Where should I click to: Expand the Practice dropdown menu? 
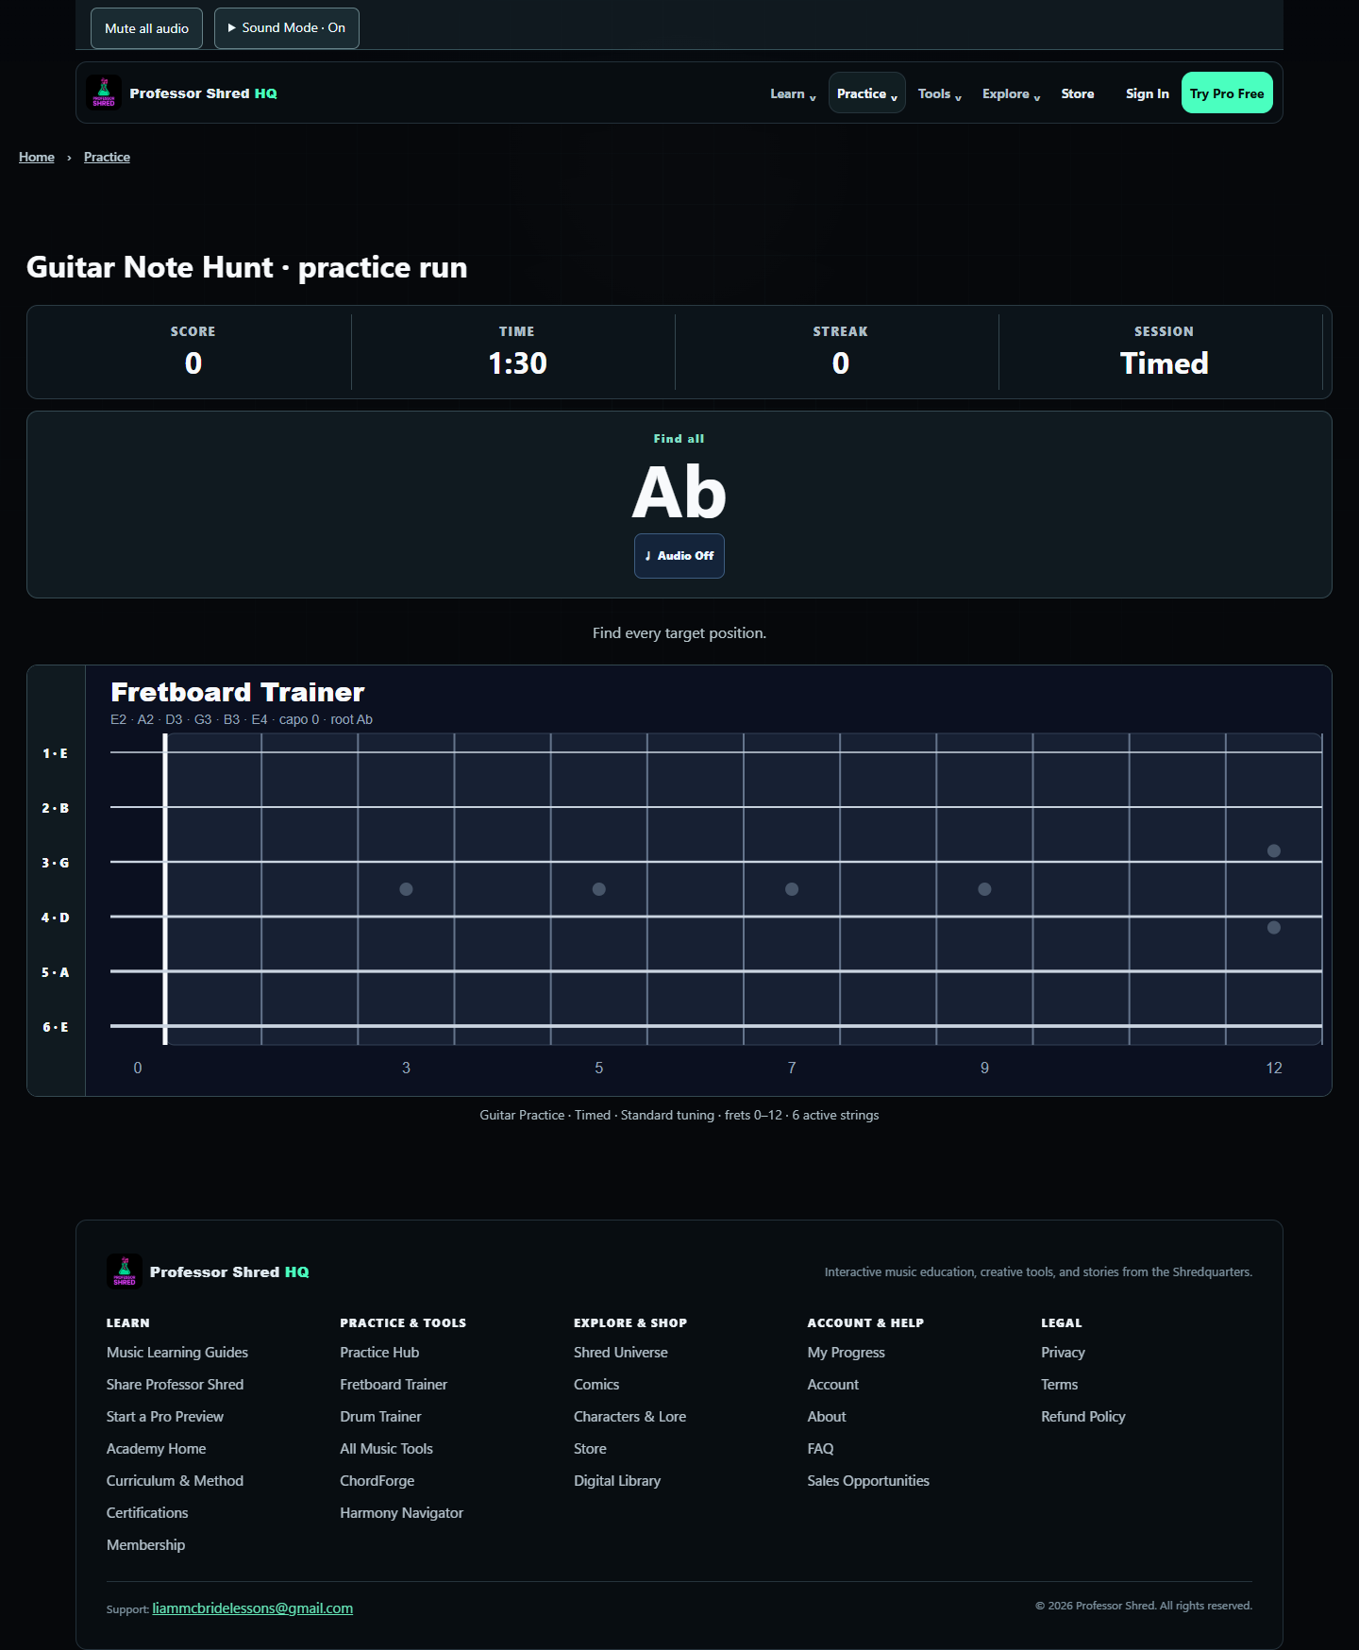(x=867, y=93)
